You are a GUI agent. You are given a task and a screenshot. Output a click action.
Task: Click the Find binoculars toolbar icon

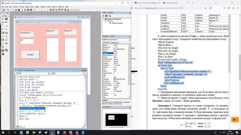tap(31, 10)
